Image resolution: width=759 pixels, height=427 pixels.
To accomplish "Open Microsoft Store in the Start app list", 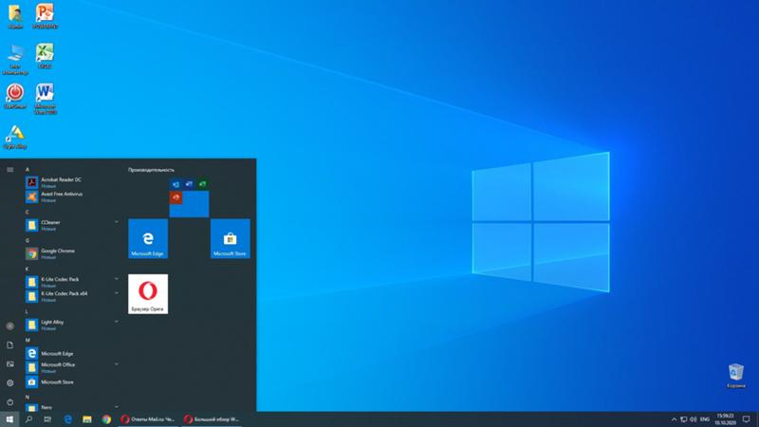I will pos(72,382).
